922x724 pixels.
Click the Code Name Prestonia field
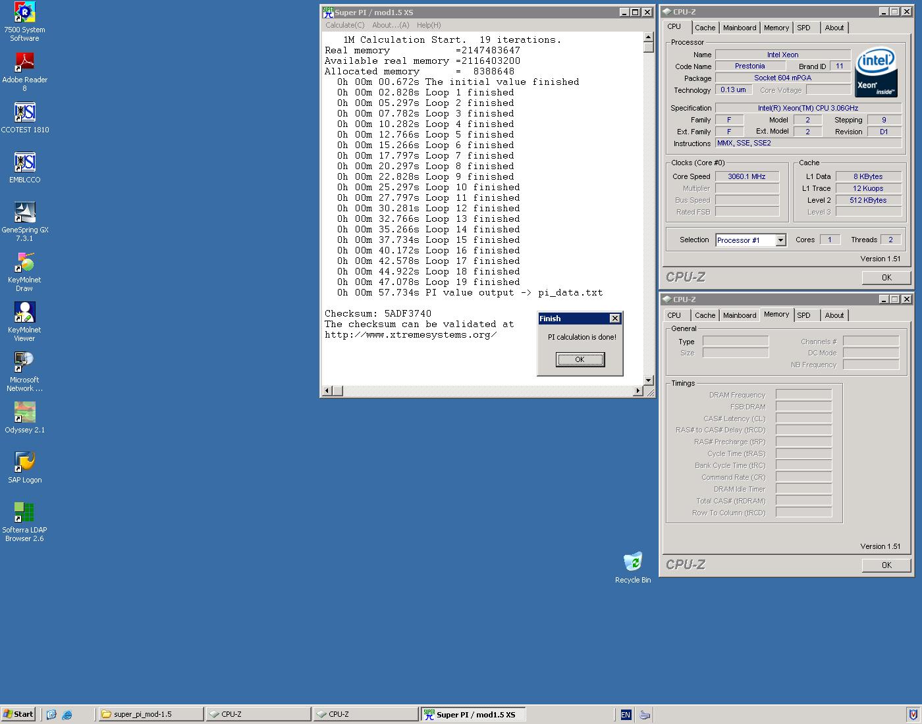point(749,66)
